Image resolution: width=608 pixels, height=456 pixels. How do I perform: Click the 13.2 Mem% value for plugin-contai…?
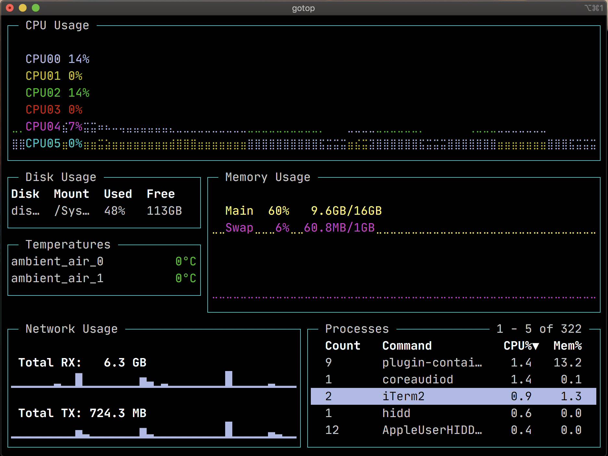click(568, 363)
